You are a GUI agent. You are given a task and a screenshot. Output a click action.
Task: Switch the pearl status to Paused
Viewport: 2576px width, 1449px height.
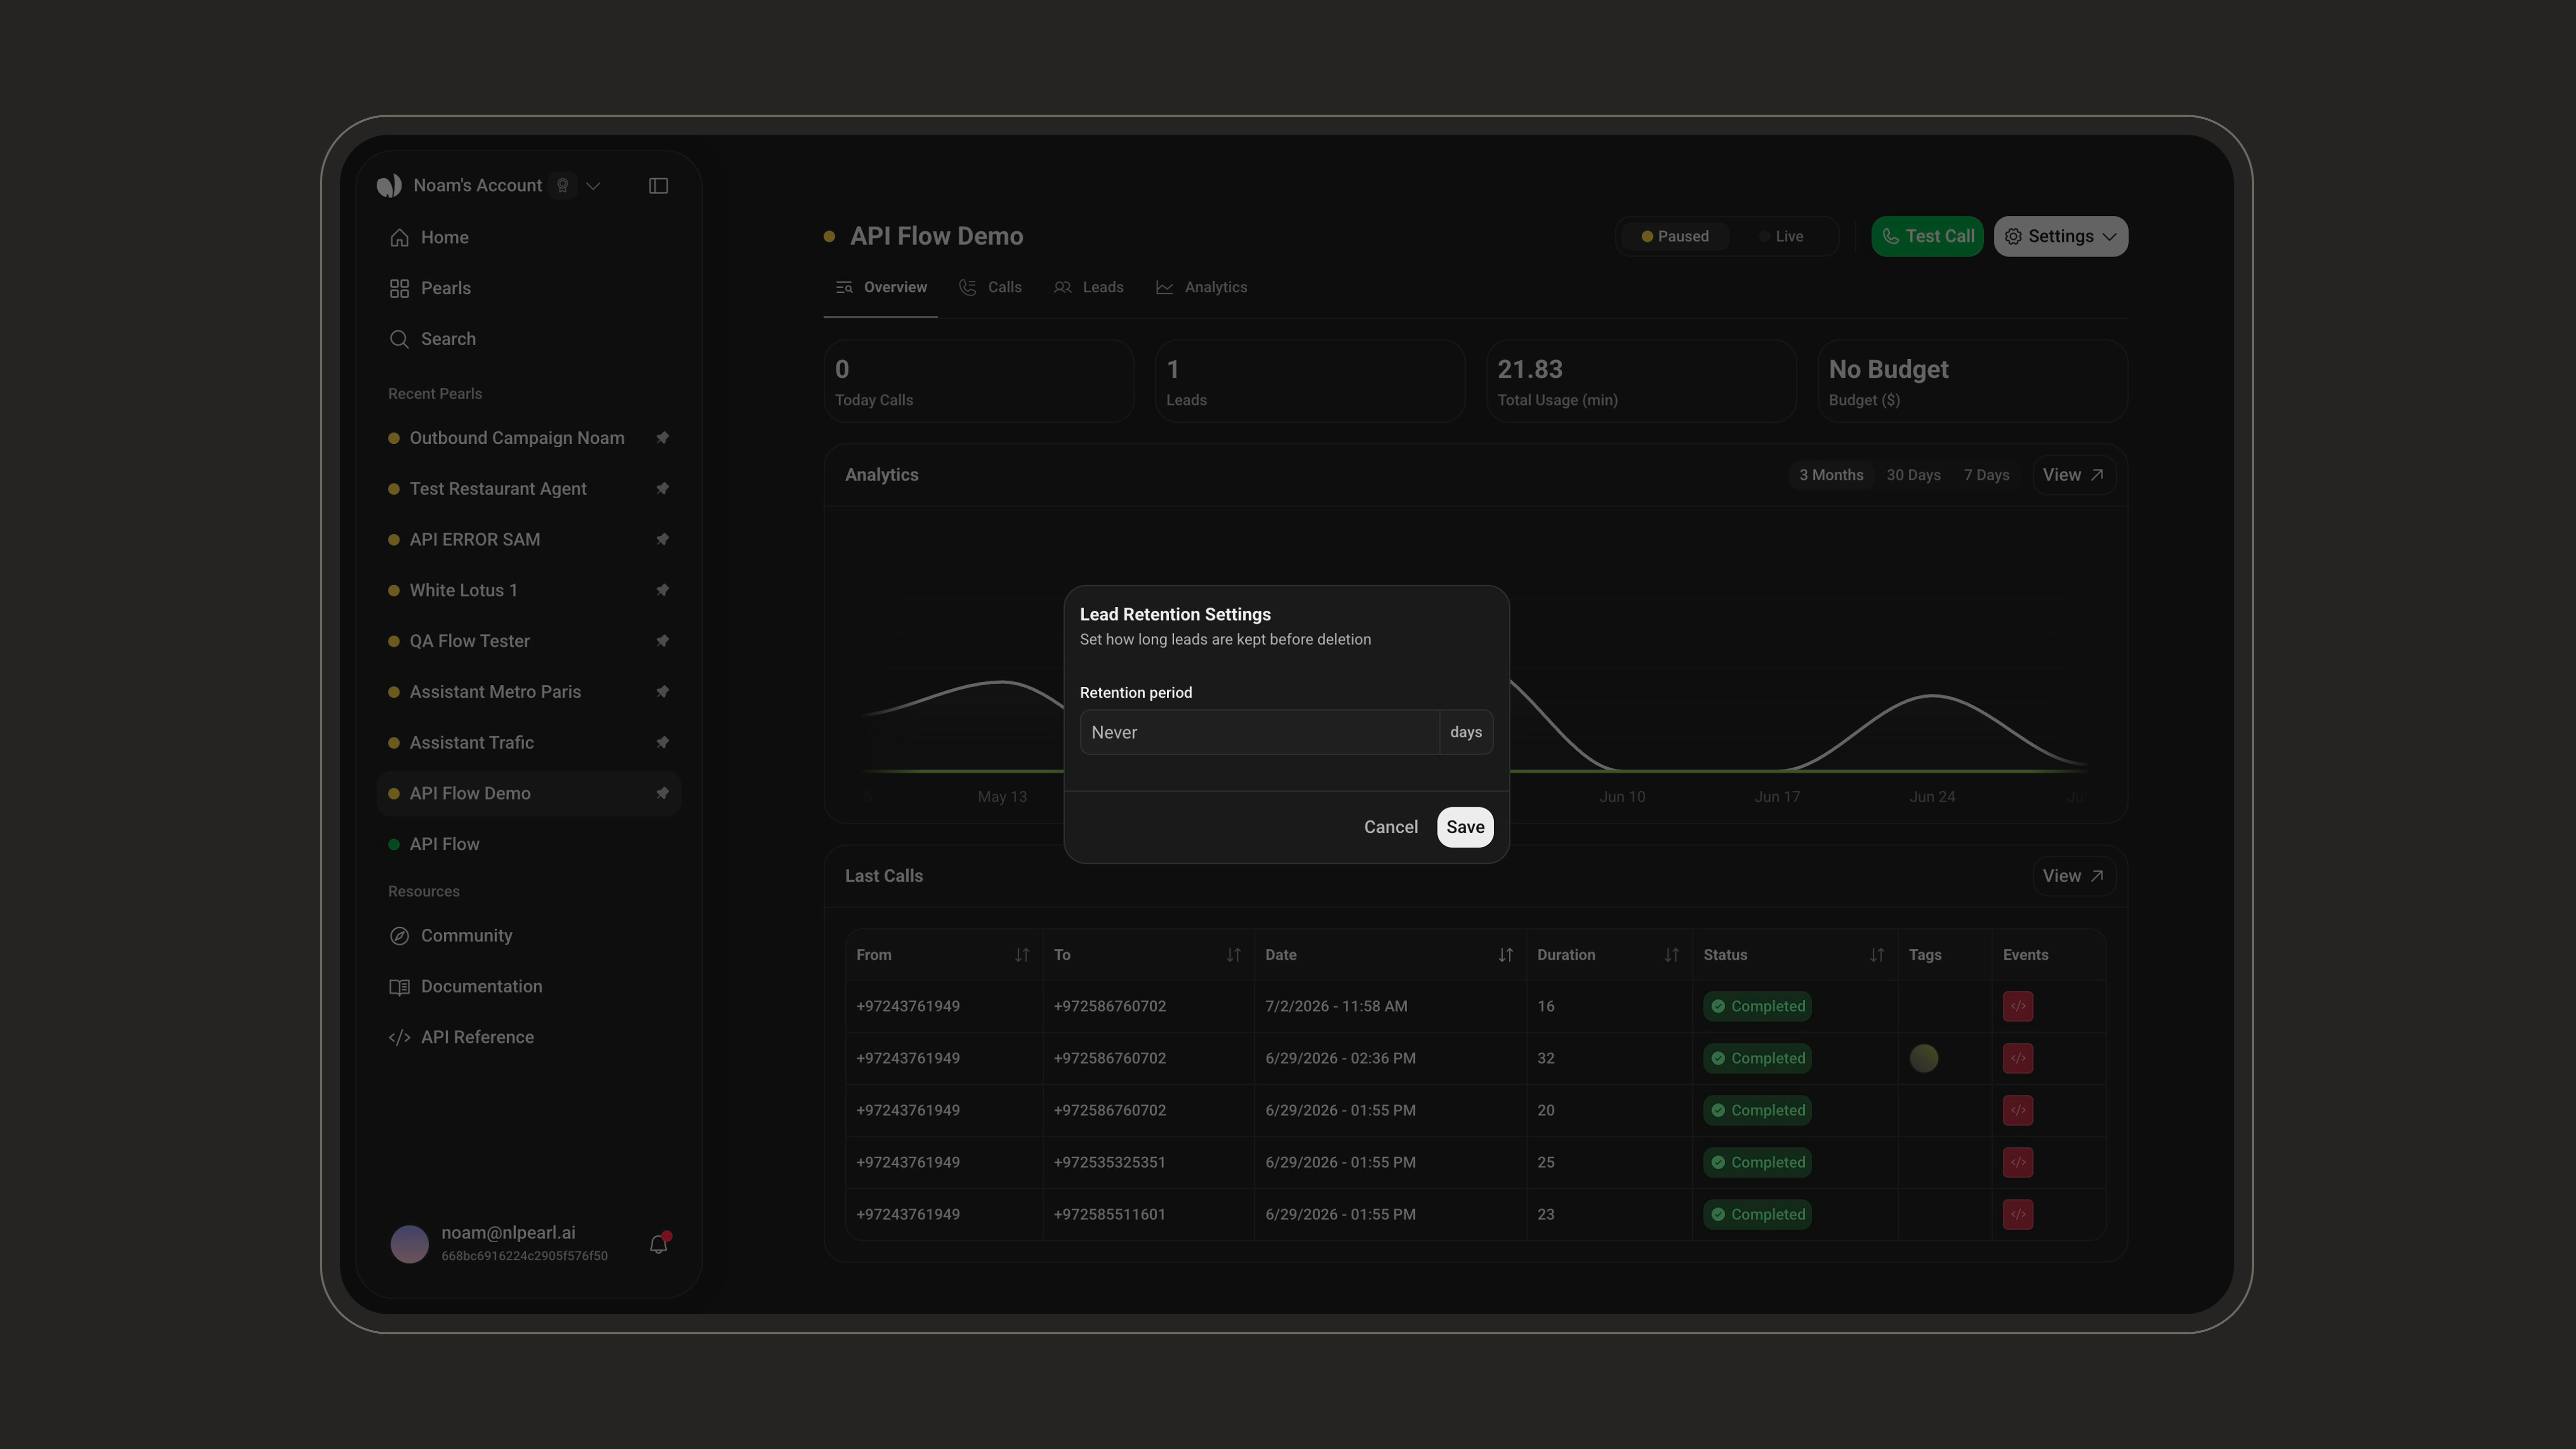click(1674, 237)
